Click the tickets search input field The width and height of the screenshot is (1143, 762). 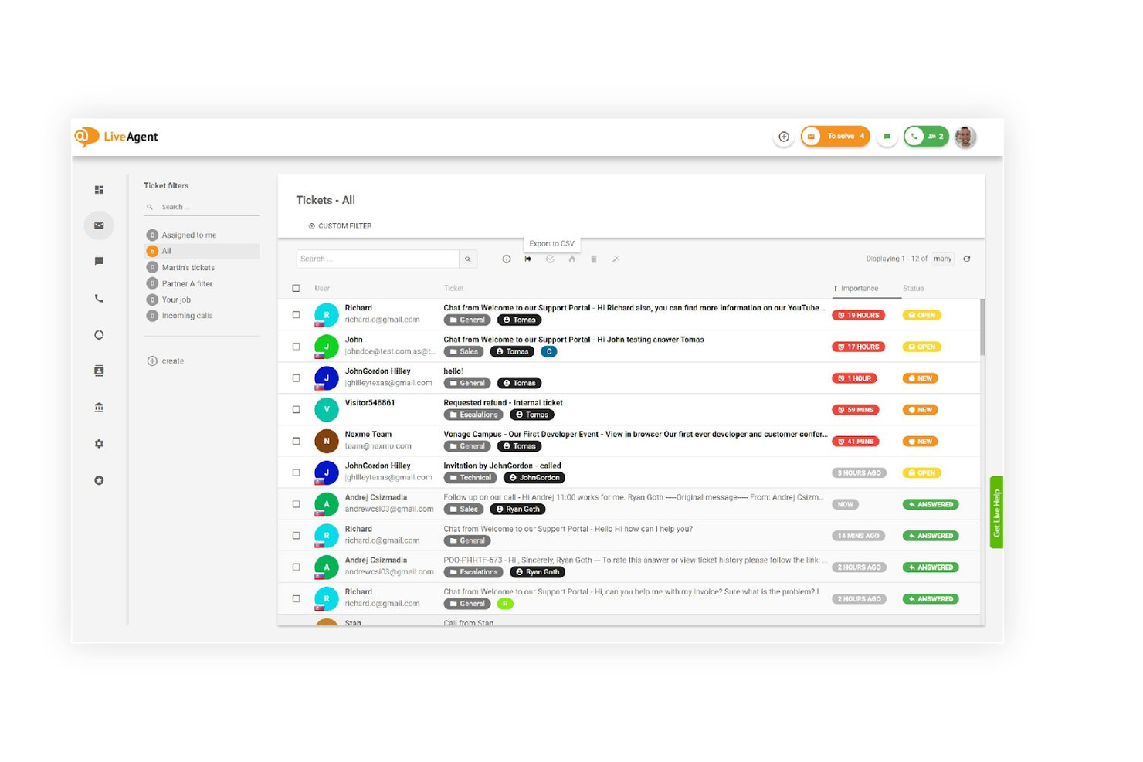click(378, 259)
